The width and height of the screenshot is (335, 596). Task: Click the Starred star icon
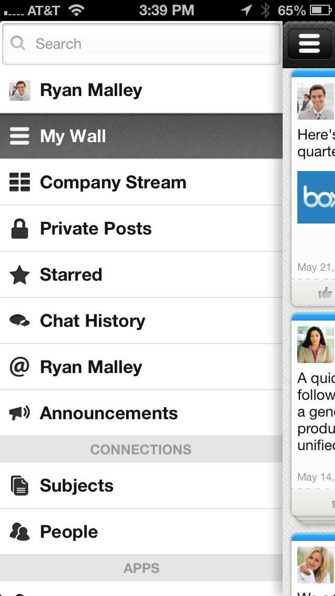tap(20, 274)
